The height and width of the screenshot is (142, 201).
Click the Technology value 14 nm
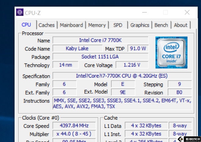point(65,65)
